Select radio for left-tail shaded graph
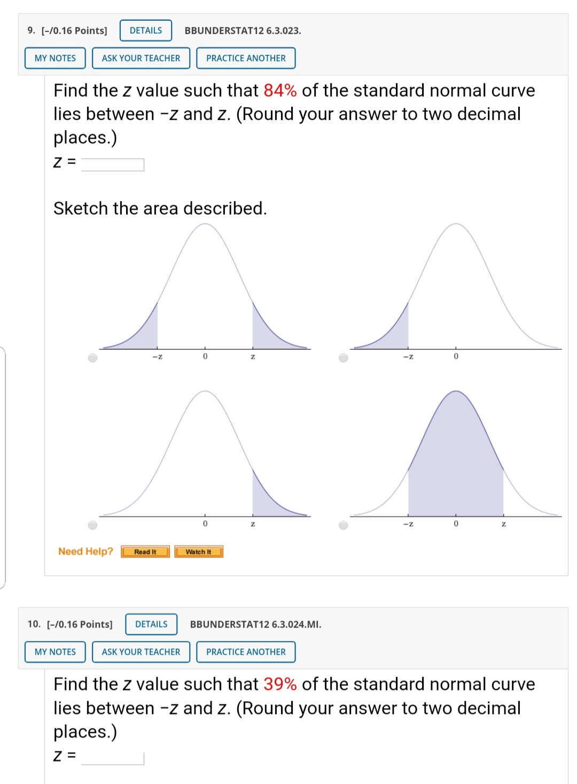The image size is (577, 784). pyautogui.click(x=344, y=358)
